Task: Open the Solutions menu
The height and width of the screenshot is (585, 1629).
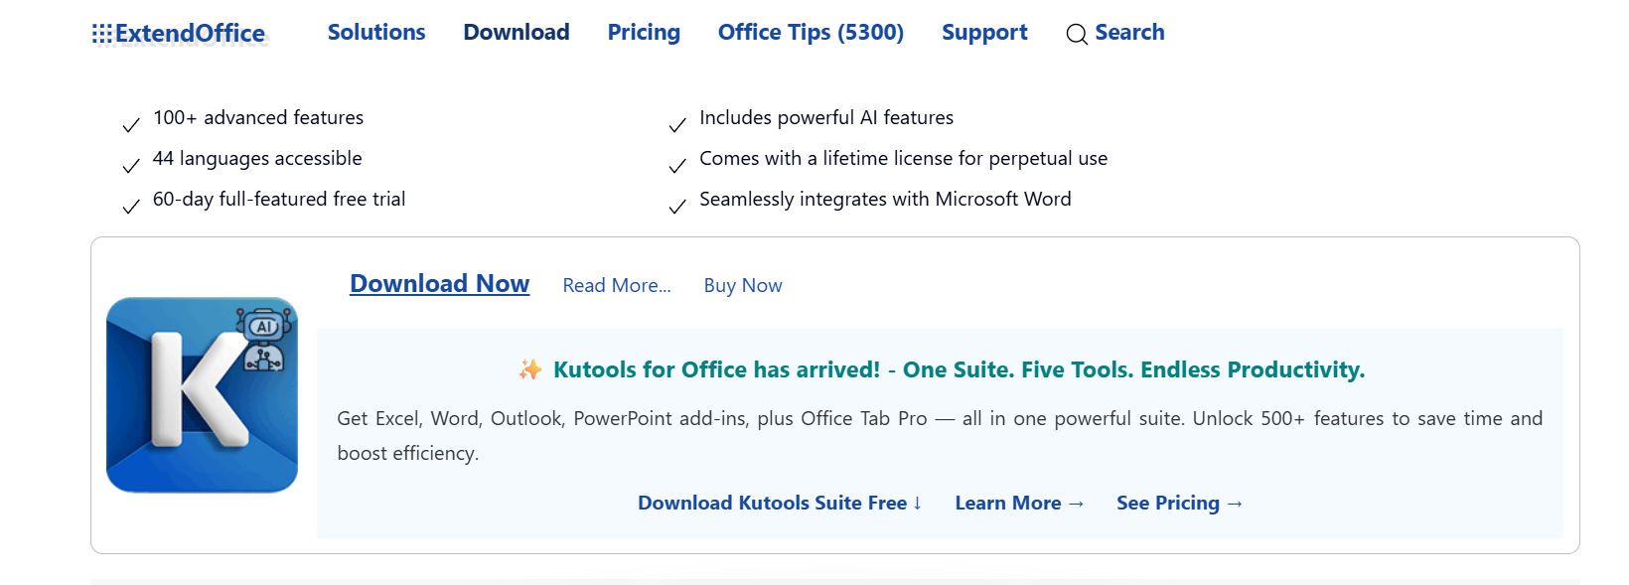Action: point(376,33)
